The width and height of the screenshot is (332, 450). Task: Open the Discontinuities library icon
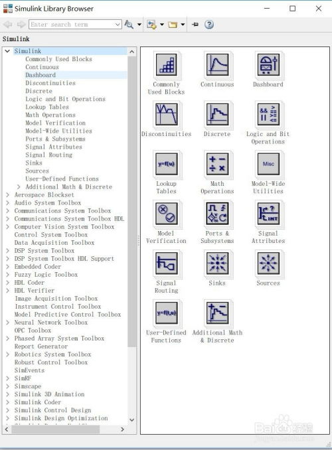(x=166, y=115)
